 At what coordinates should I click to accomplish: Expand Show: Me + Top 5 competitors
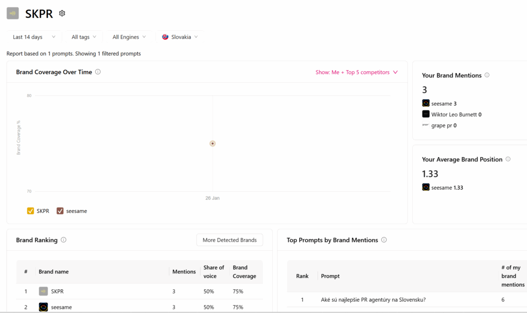(357, 72)
